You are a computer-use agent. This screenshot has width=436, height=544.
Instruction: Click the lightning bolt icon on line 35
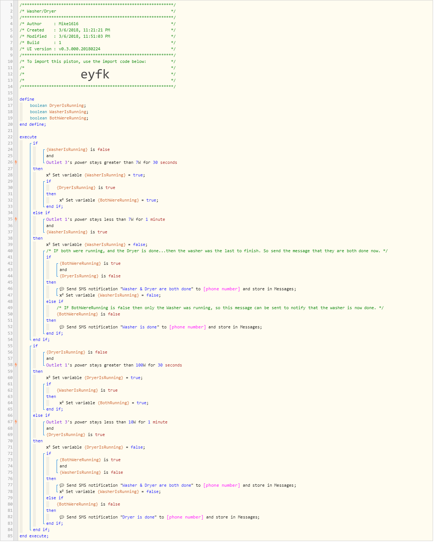[16, 219]
